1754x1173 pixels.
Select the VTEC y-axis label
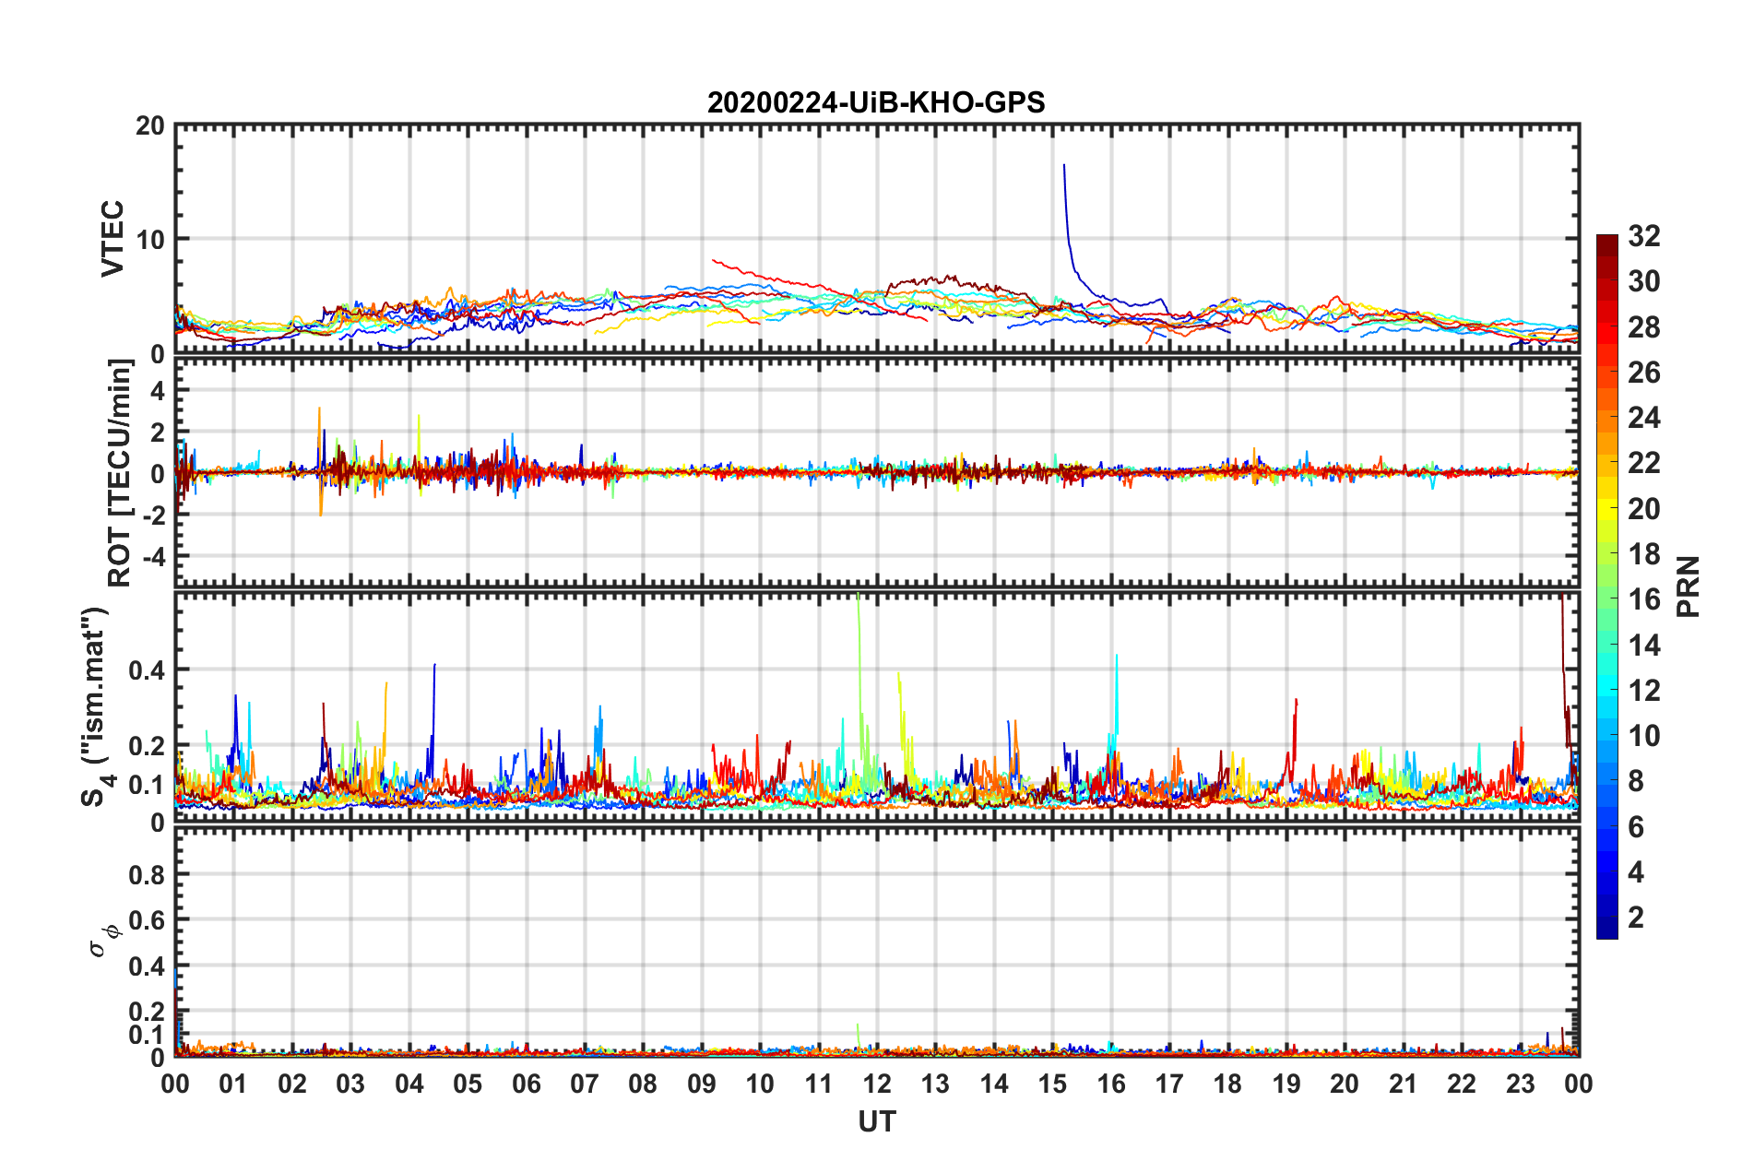coord(113,238)
